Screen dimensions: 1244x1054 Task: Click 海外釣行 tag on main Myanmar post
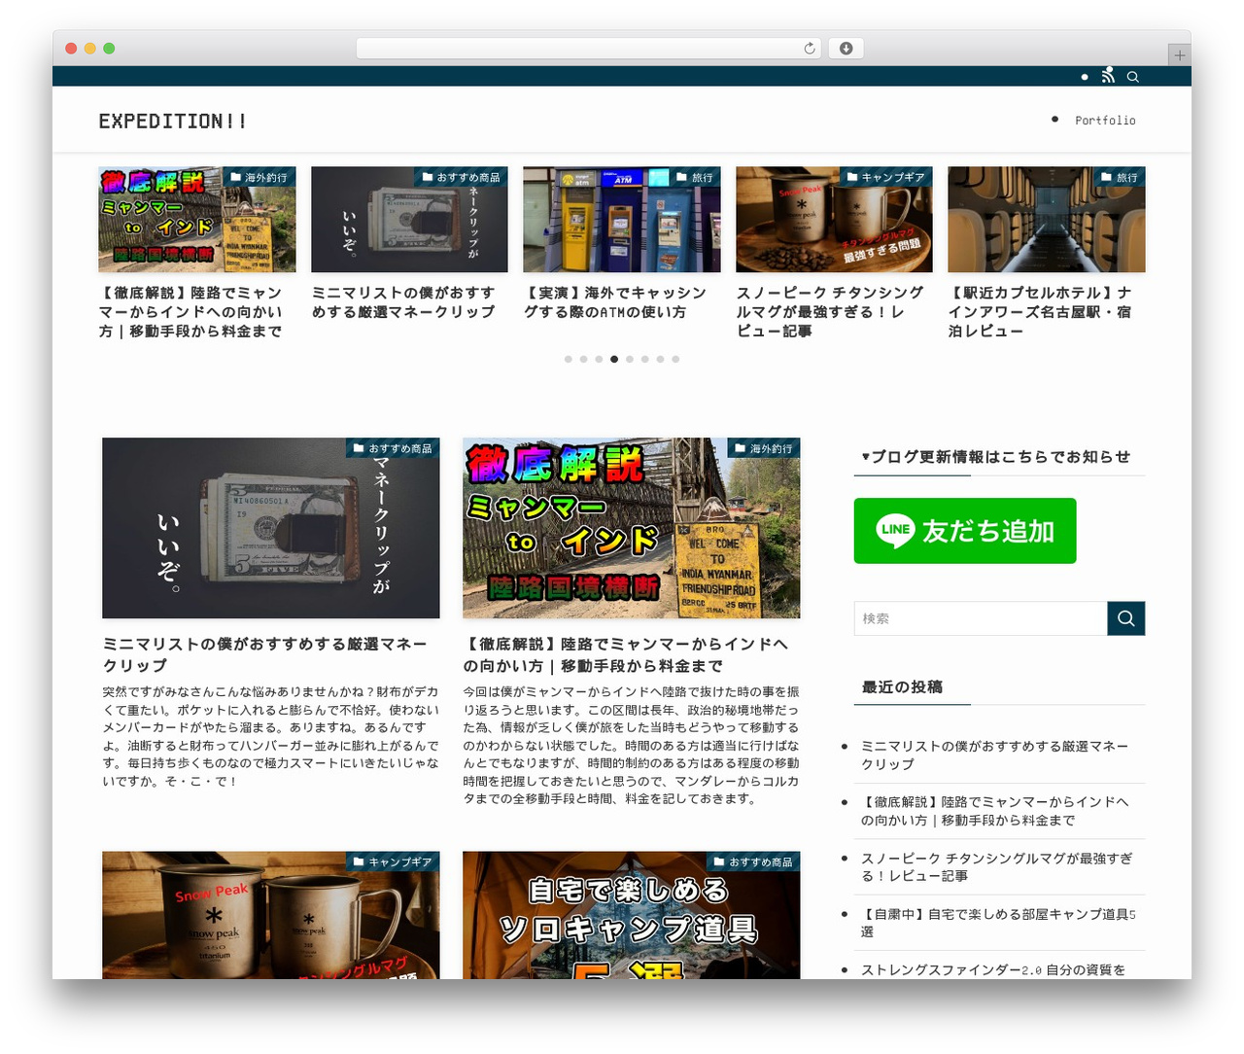pyautogui.click(x=764, y=448)
